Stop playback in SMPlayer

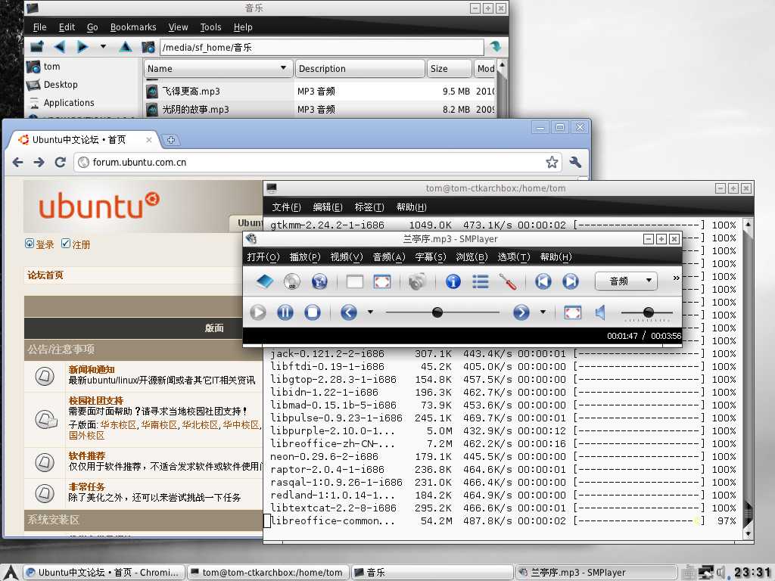(313, 312)
